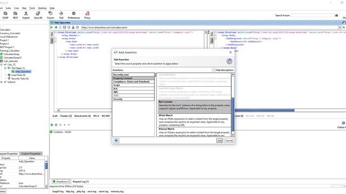The image size is (346, 194).
Task: Switch to the Custom Properties tab
Action: (x=31, y=154)
